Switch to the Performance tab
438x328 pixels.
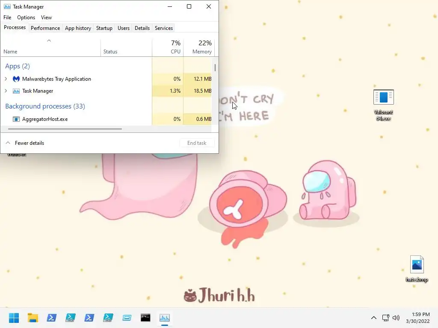(x=45, y=28)
